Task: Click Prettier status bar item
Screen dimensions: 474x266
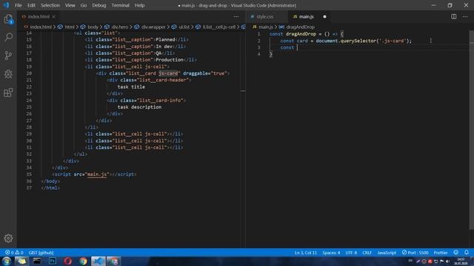Action: tap(441, 253)
